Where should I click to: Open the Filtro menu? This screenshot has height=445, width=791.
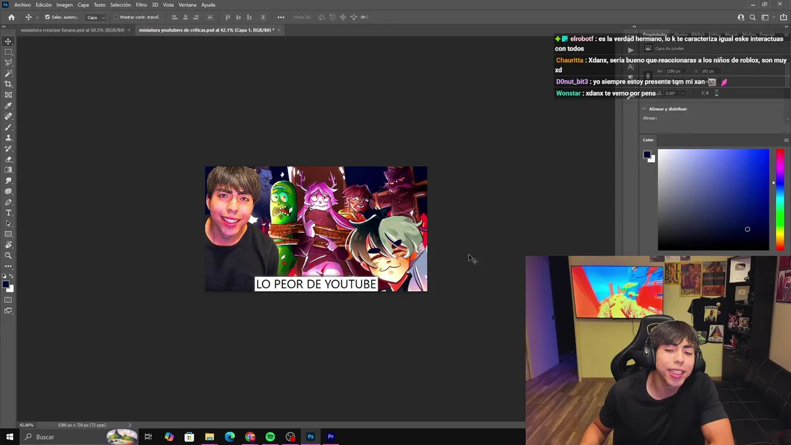point(141,5)
